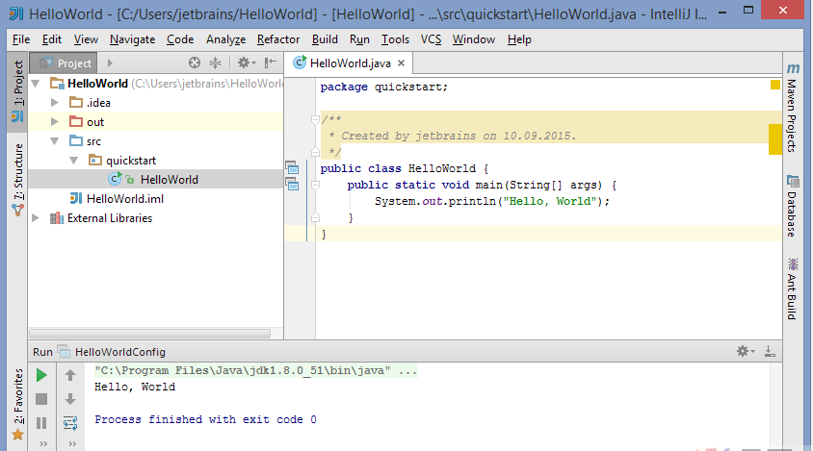The width and height of the screenshot is (813, 451).
Task: Open Maven Projects side panel
Action: (792, 108)
